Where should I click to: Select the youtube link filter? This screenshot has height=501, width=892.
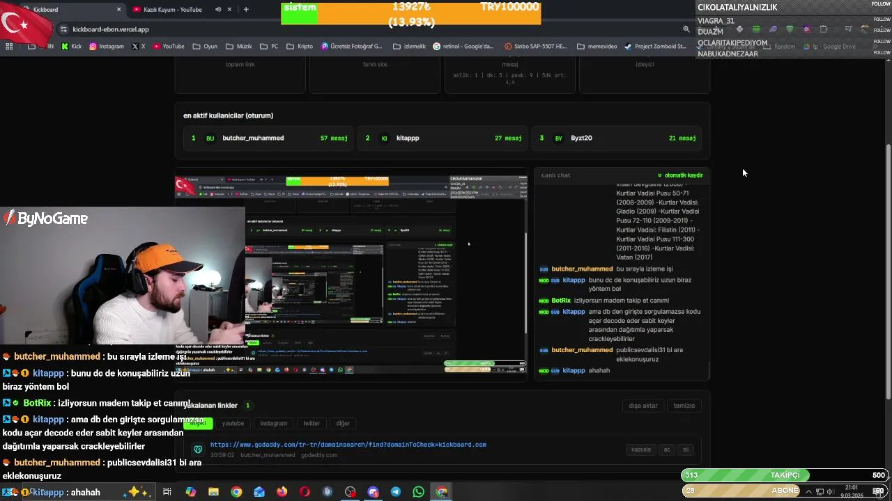pos(233,423)
